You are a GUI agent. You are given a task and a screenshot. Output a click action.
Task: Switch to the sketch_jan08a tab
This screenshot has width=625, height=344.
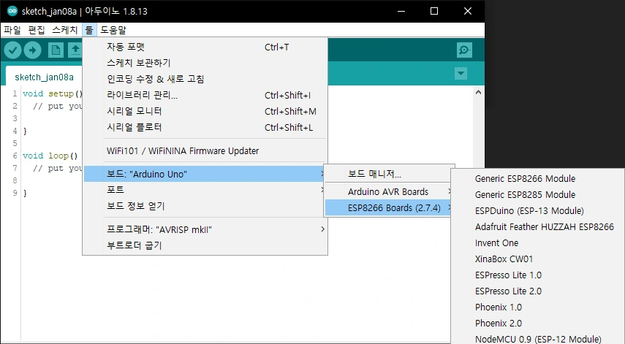45,77
